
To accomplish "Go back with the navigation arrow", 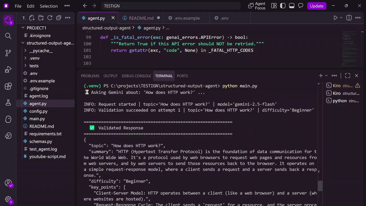I will point(85,6).
